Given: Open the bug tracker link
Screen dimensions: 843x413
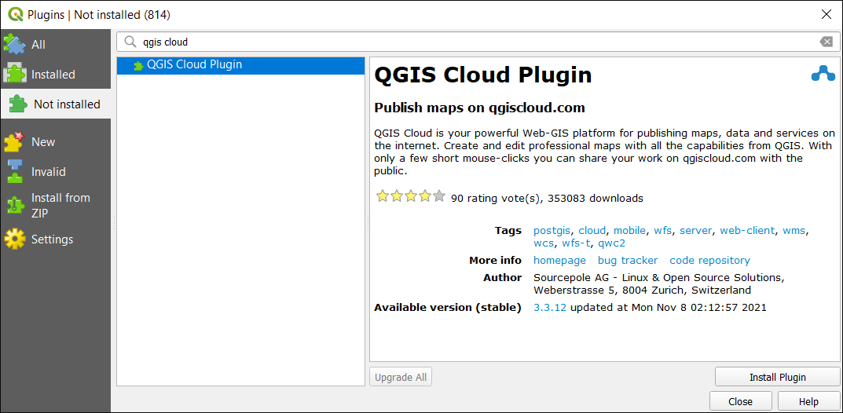Looking at the screenshot, I should pyautogui.click(x=628, y=261).
